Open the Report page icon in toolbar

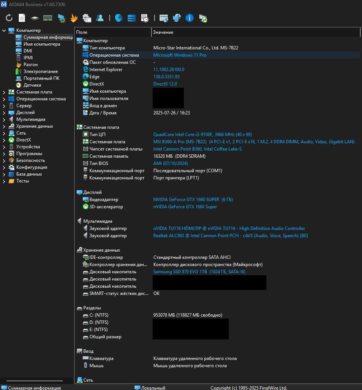click(x=22, y=18)
